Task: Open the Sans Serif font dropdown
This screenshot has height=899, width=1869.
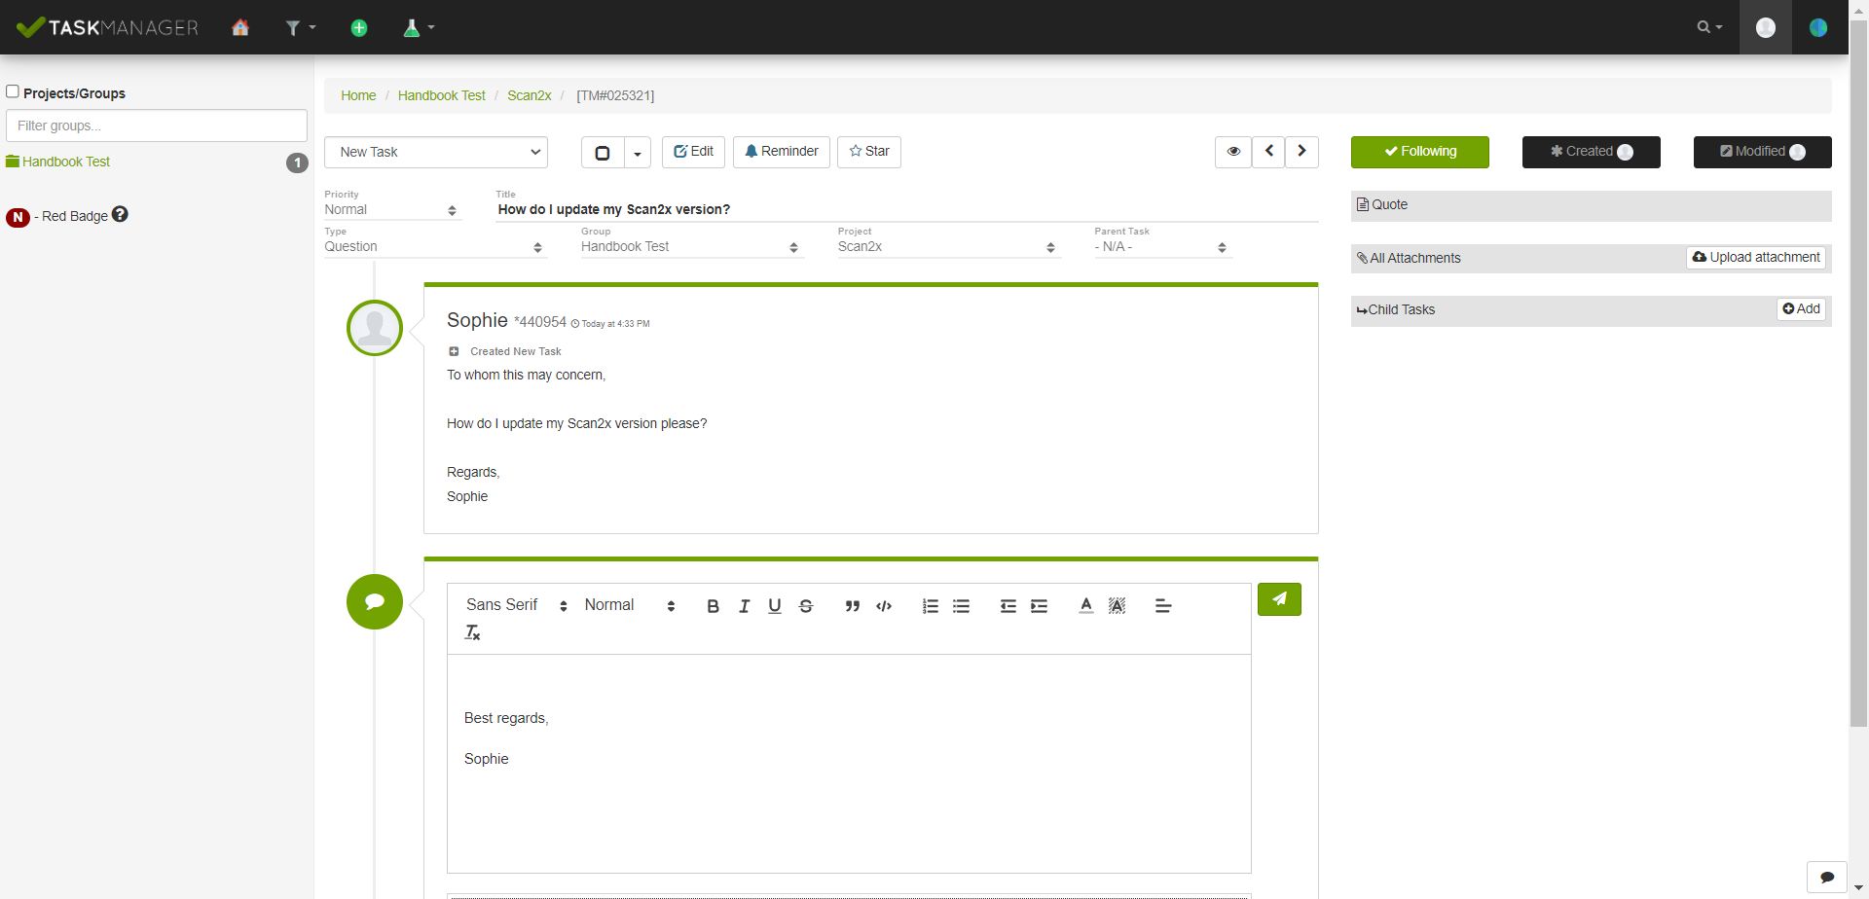Action: click(517, 605)
